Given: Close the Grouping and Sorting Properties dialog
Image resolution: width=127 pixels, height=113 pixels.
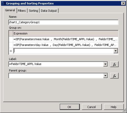Looking at the screenshot, I should 123,3.
